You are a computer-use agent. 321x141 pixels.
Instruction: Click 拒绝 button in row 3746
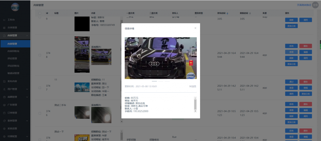291,104
